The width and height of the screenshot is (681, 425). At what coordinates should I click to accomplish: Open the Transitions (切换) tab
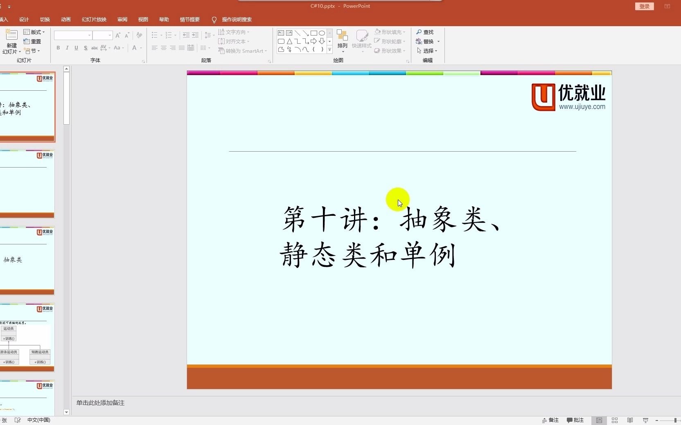pos(45,20)
